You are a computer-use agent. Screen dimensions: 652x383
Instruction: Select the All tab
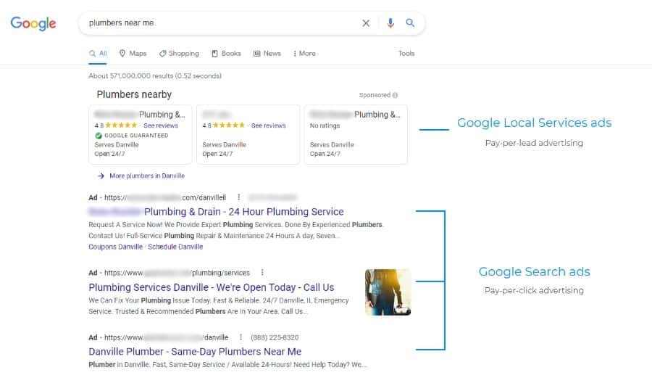[x=98, y=54]
